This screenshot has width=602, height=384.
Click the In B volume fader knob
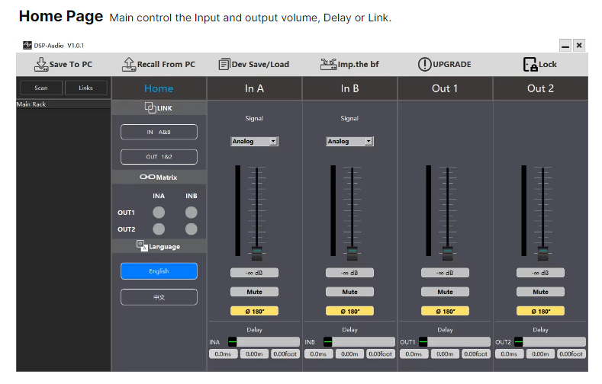(x=352, y=253)
